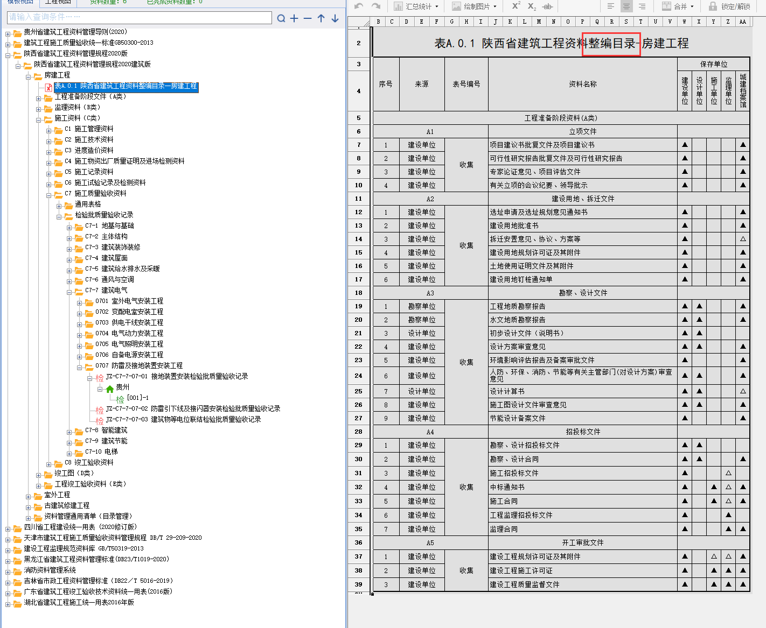The image size is (766, 628).
Task: Click the down arrow next to search box
Action: (x=335, y=18)
